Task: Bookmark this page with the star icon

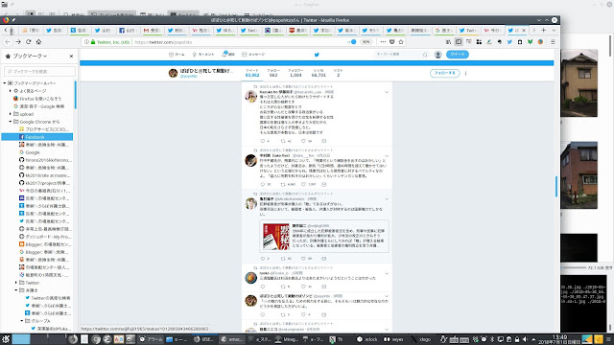Action: coord(401,42)
